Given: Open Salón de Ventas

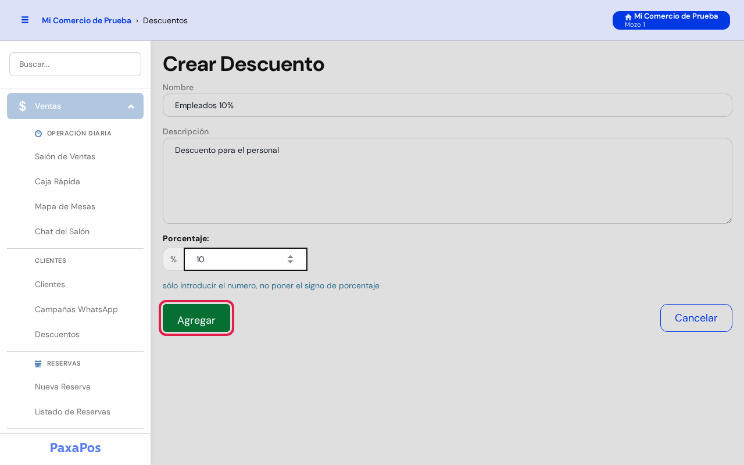Looking at the screenshot, I should pyautogui.click(x=65, y=156).
